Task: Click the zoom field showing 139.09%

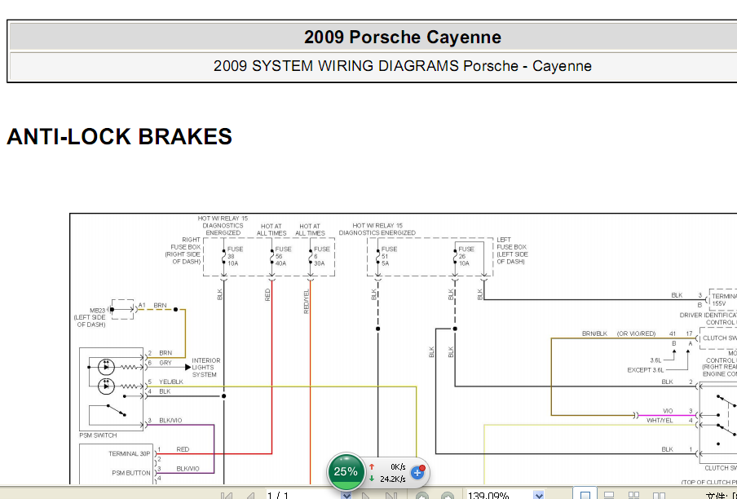Action: click(x=499, y=495)
